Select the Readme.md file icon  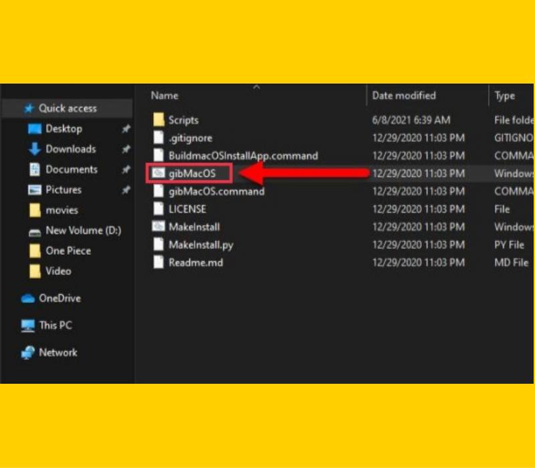[158, 262]
